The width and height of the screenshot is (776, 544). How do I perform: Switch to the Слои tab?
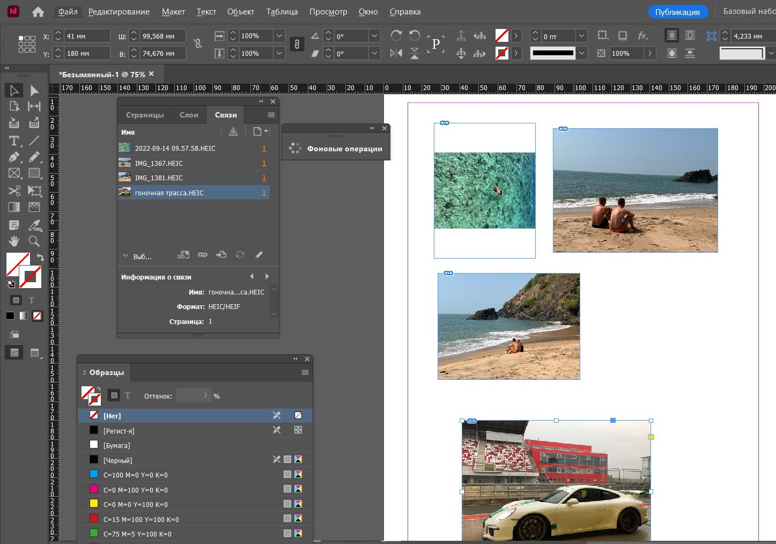point(189,115)
